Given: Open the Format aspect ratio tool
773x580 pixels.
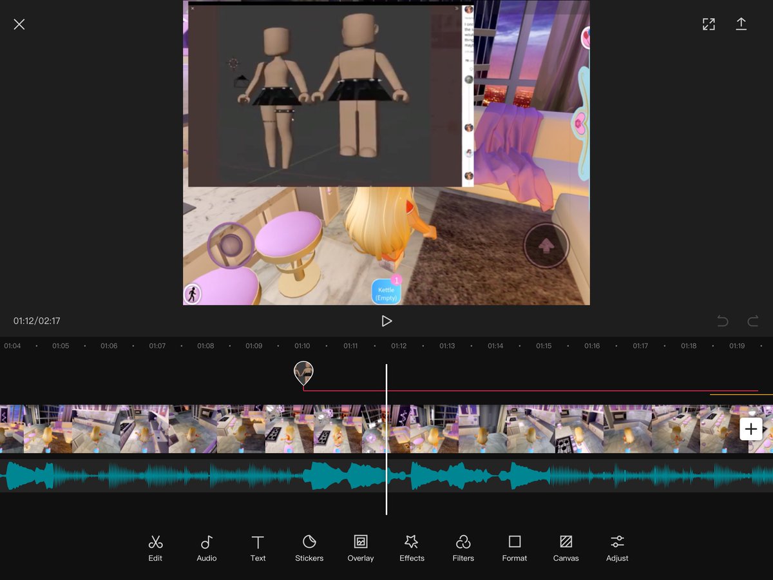Looking at the screenshot, I should (x=515, y=548).
